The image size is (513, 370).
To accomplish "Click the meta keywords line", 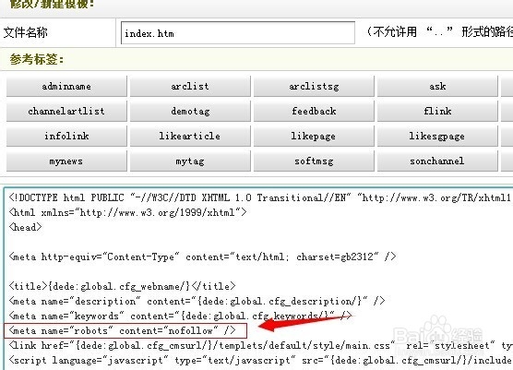I will [180, 316].
